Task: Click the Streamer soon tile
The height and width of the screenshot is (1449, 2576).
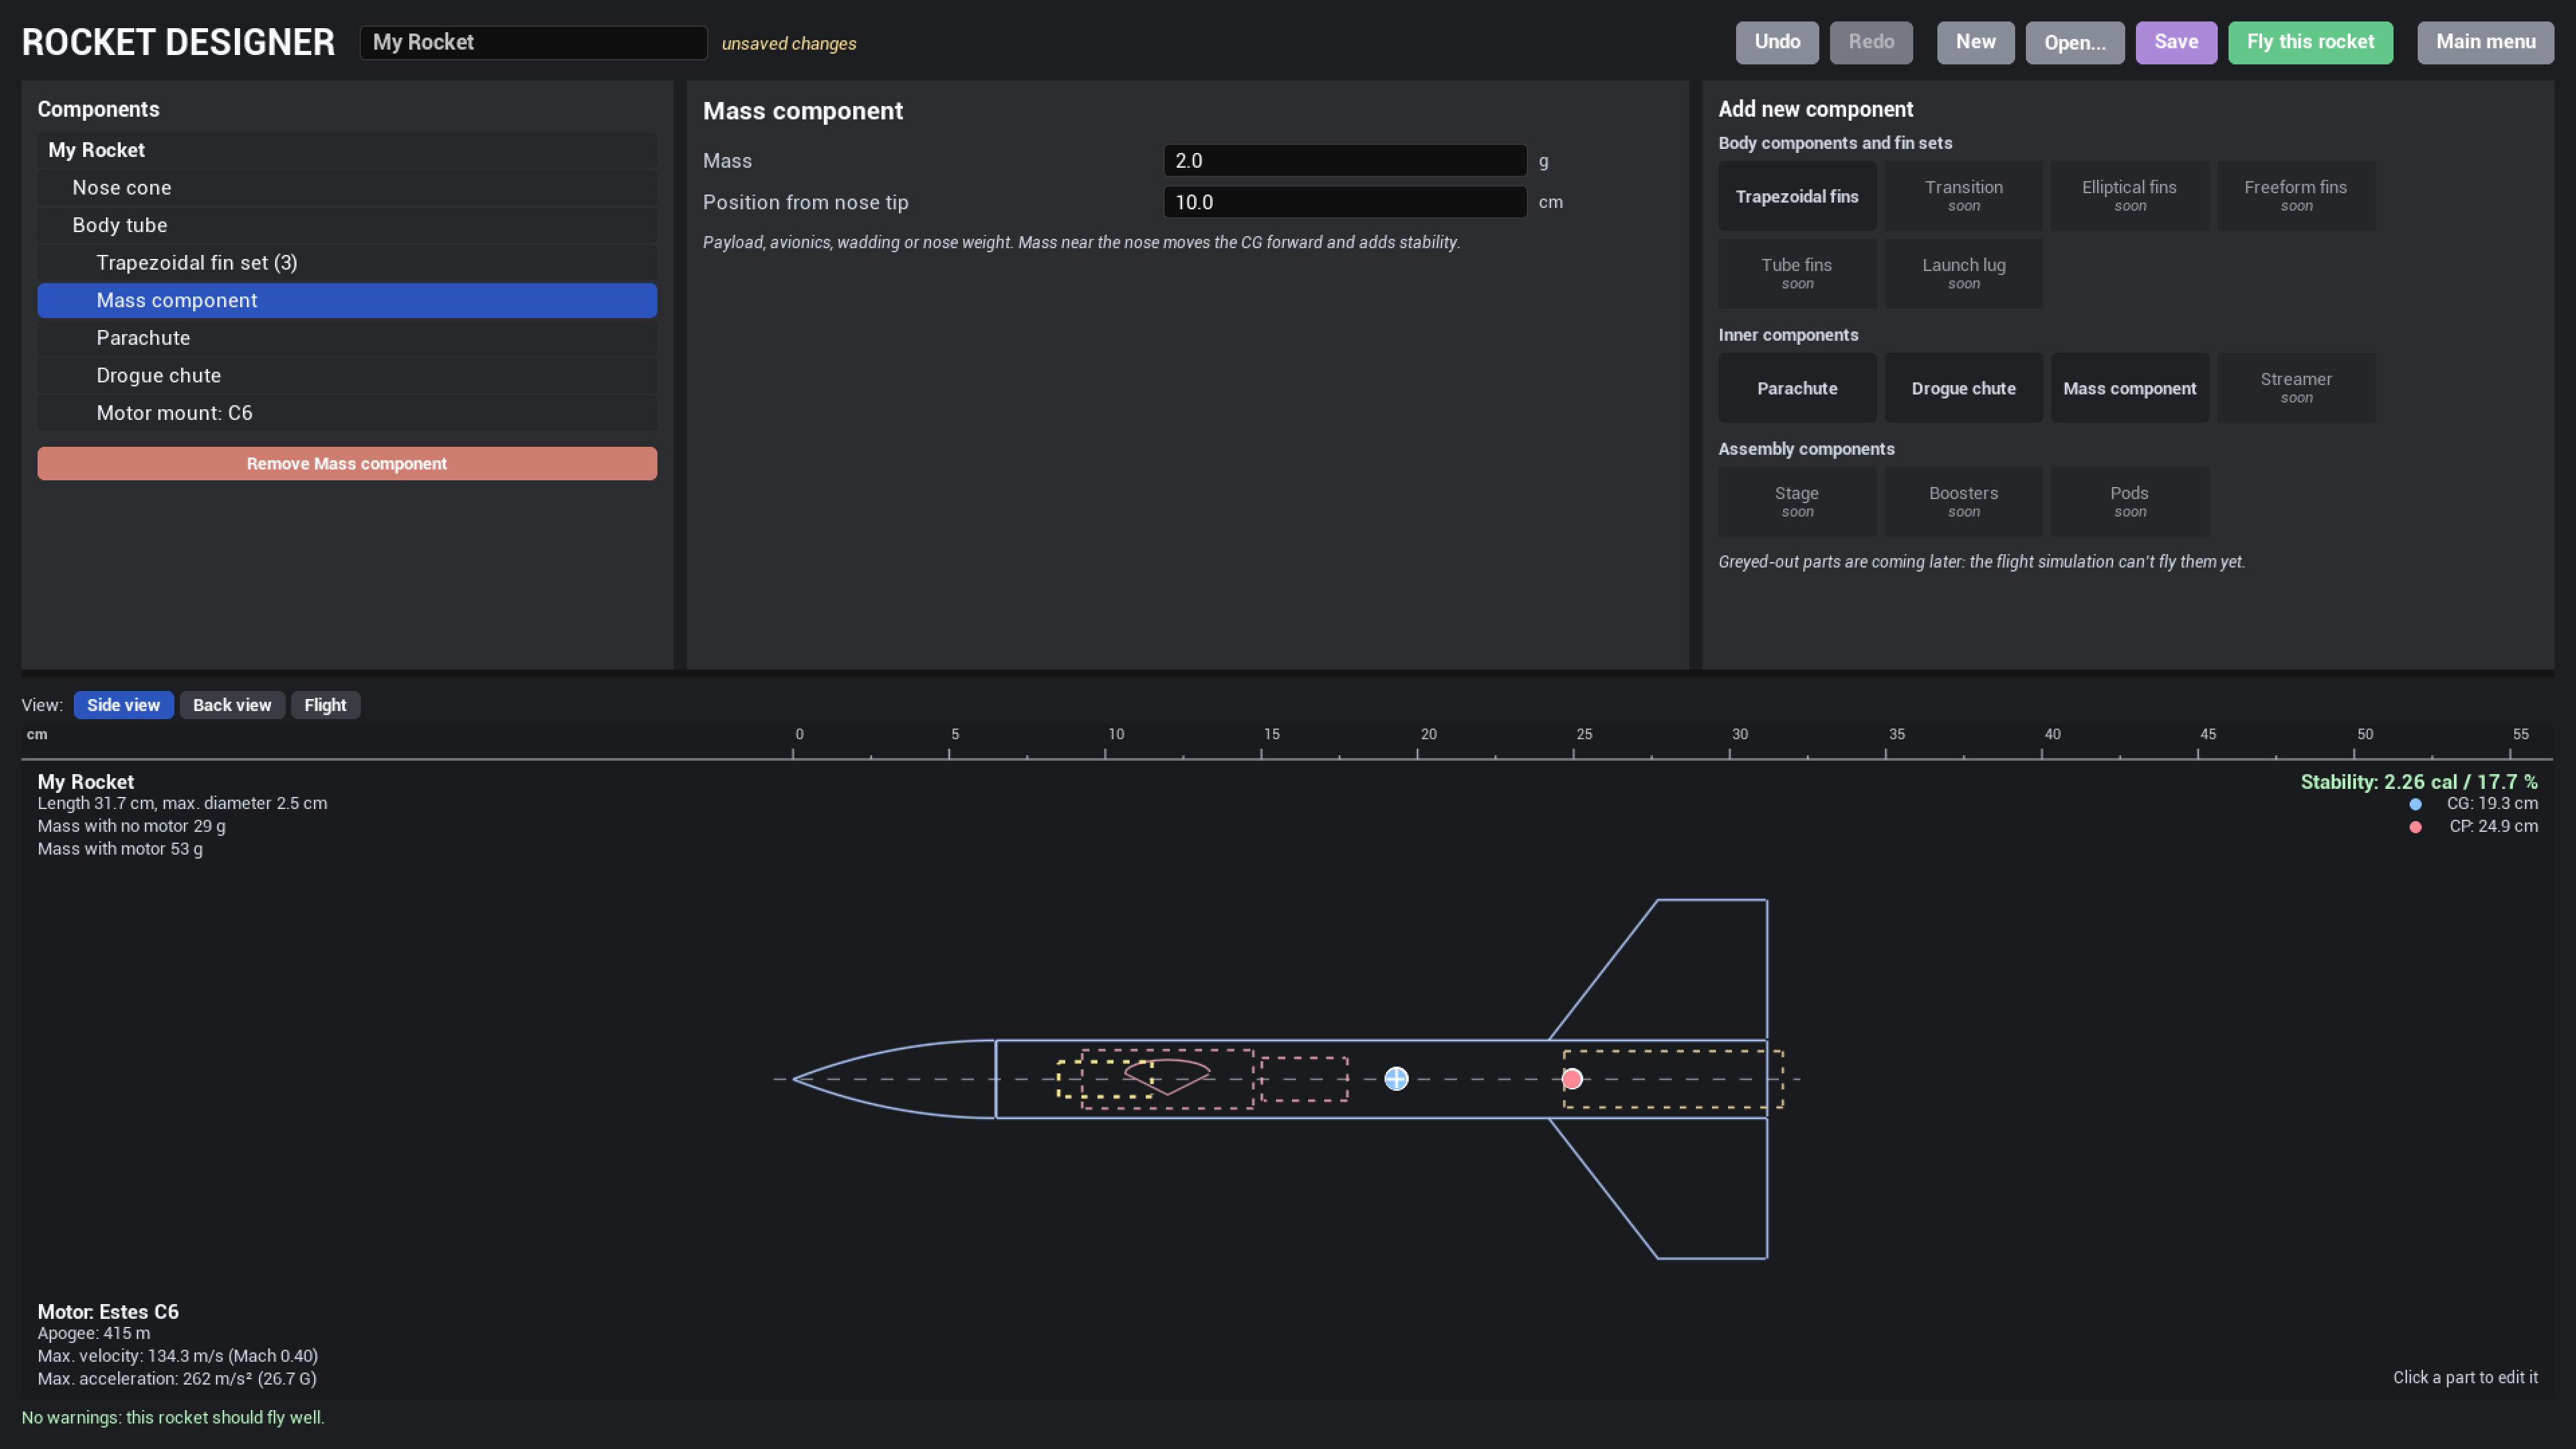Action: click(x=2296, y=388)
